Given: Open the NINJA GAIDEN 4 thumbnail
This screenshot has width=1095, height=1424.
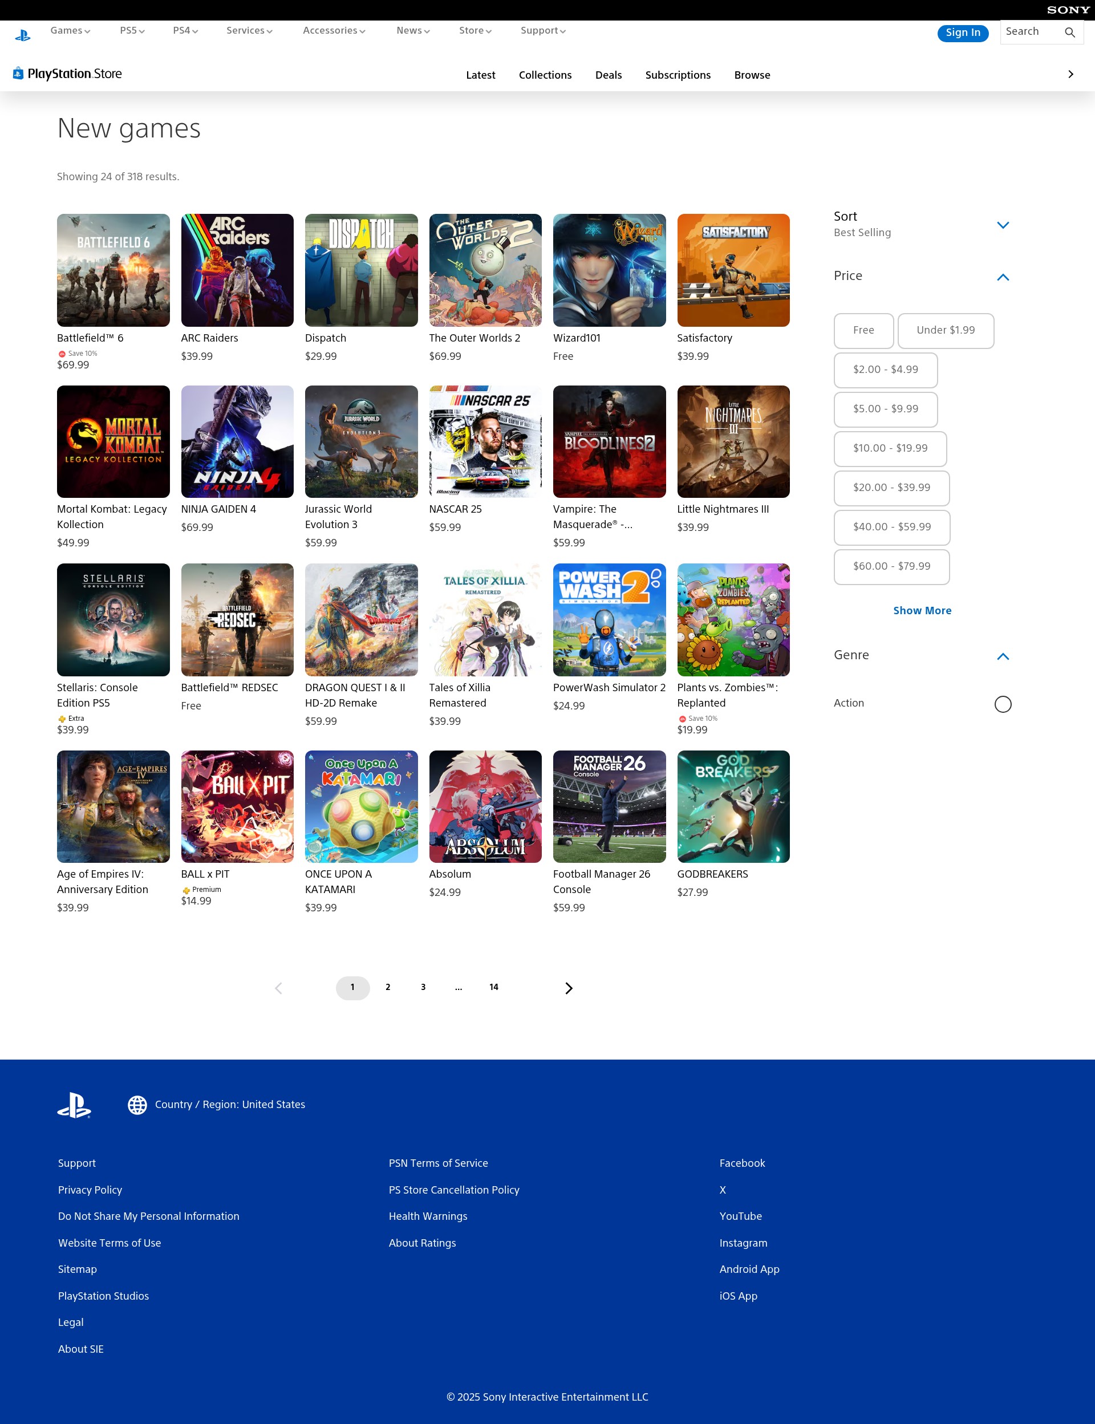Looking at the screenshot, I should point(237,442).
